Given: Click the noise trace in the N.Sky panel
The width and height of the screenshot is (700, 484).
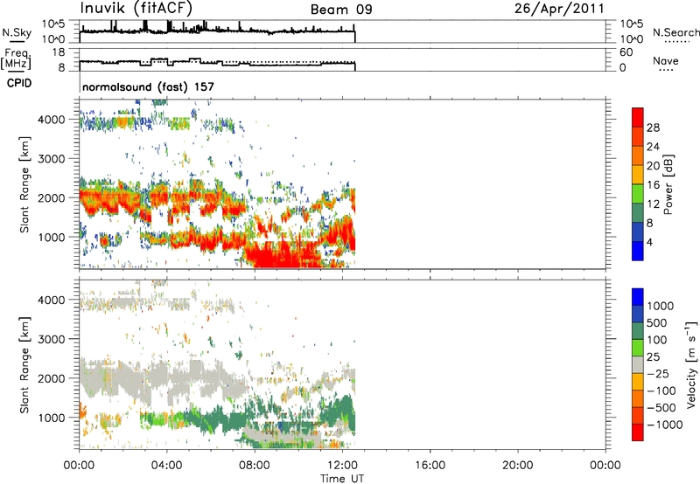Looking at the screenshot, I should point(217,31).
